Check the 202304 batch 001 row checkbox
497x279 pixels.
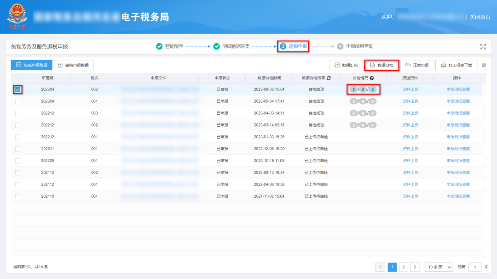17,101
